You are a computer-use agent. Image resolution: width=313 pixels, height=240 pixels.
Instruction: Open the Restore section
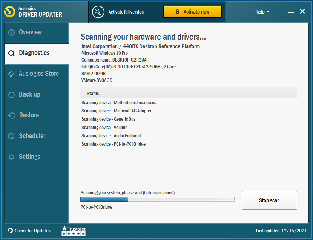[29, 115]
